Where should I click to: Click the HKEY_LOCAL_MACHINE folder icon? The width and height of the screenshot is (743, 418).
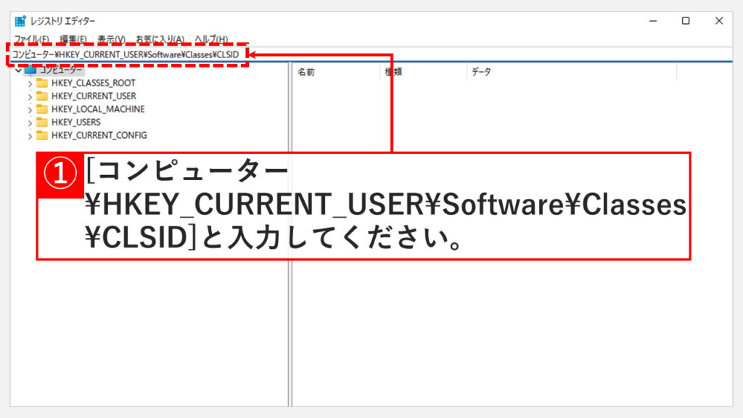tap(42, 109)
